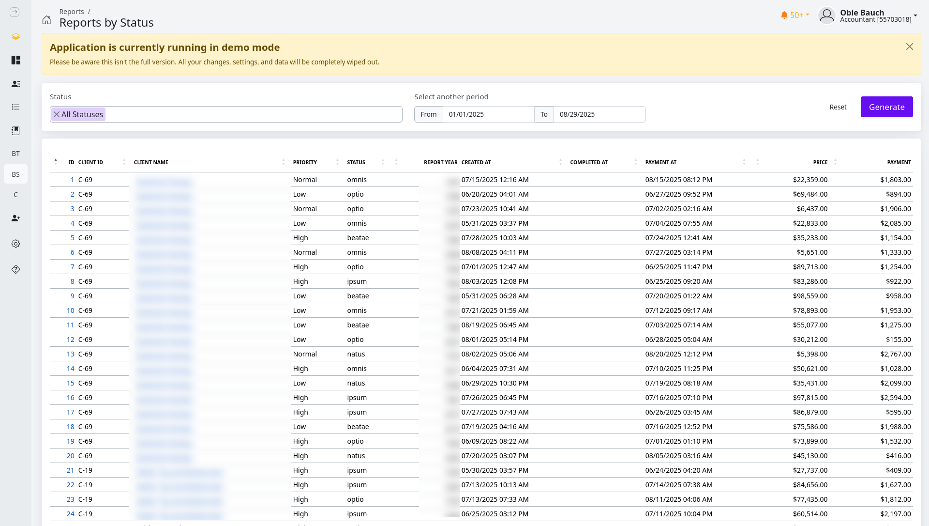The width and height of the screenshot is (929, 526).
Task: Open the Status multi-select field
Action: (x=252, y=114)
